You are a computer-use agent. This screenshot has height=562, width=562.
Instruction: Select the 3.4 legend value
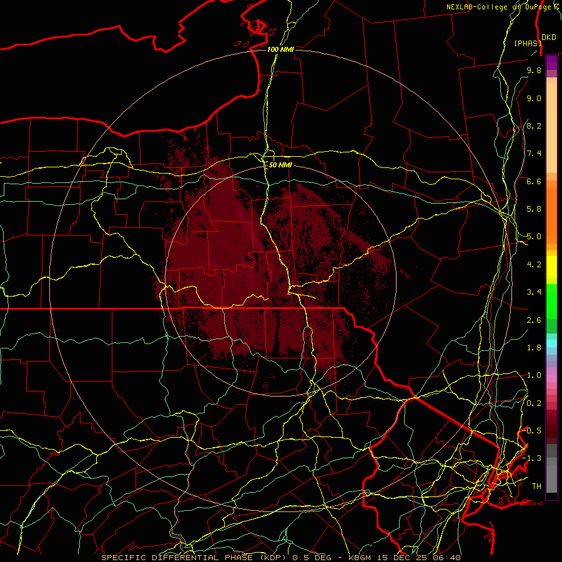click(534, 292)
